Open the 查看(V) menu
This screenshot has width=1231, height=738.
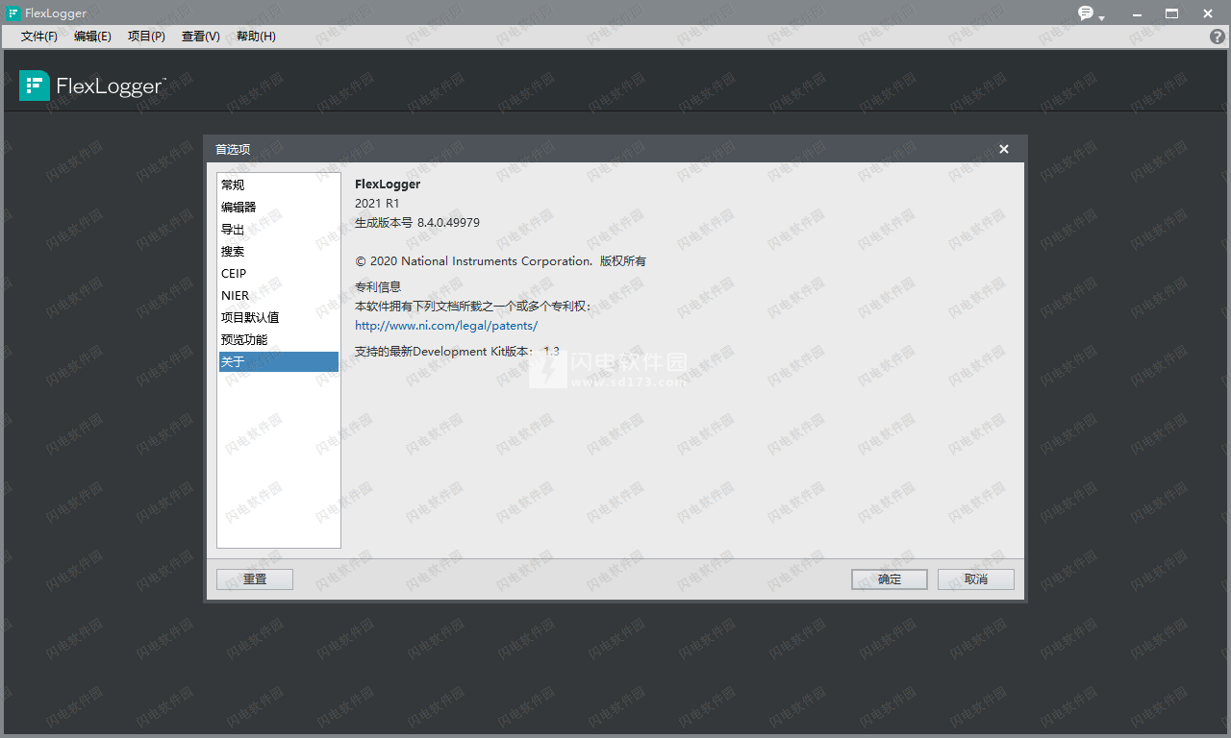pyautogui.click(x=200, y=37)
